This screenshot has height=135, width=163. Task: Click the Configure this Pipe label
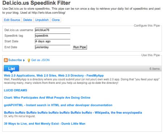click(147, 25)
